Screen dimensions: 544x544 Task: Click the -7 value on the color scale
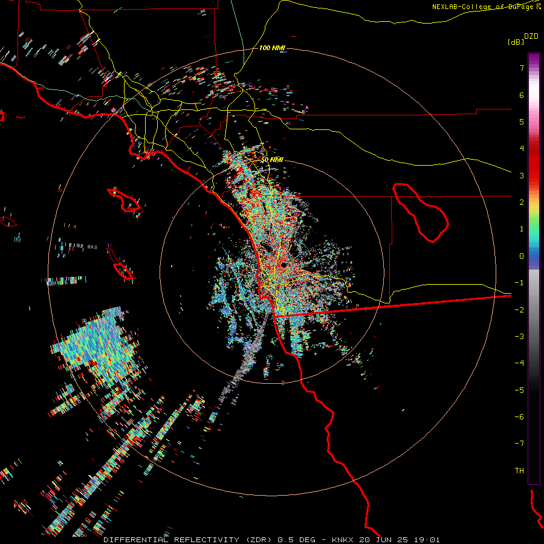click(x=519, y=444)
